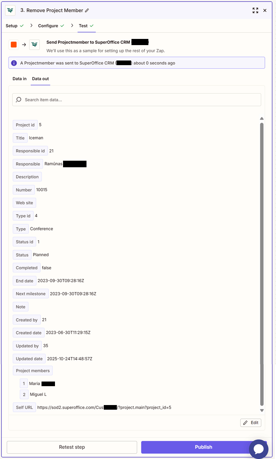
Task: Select the Data out tab
Action: pos(40,79)
